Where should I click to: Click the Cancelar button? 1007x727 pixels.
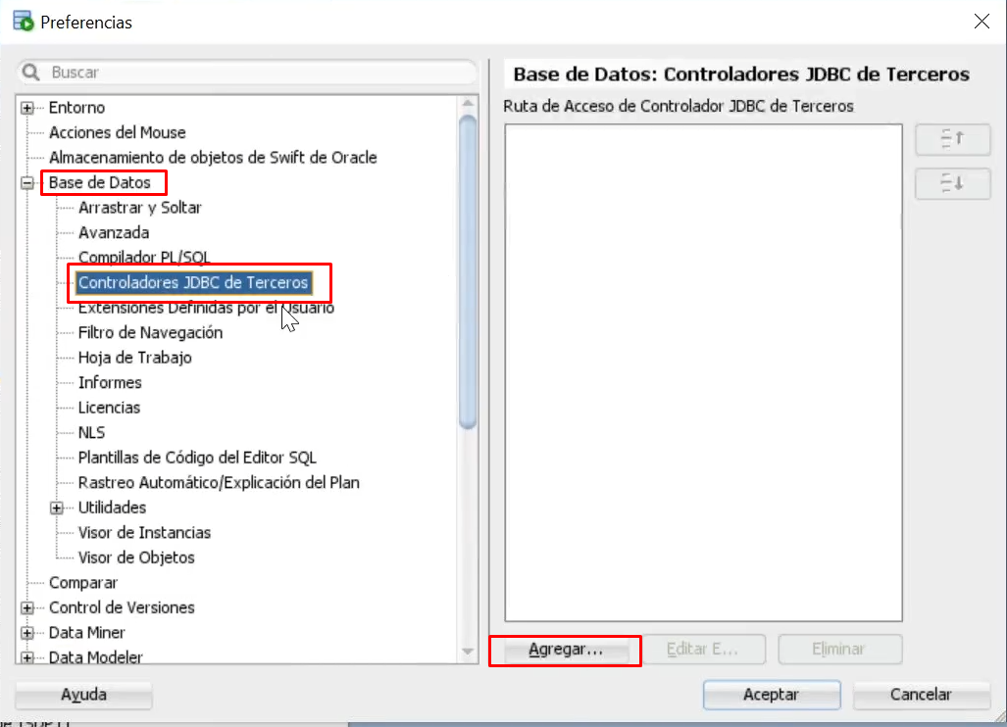[x=921, y=695]
